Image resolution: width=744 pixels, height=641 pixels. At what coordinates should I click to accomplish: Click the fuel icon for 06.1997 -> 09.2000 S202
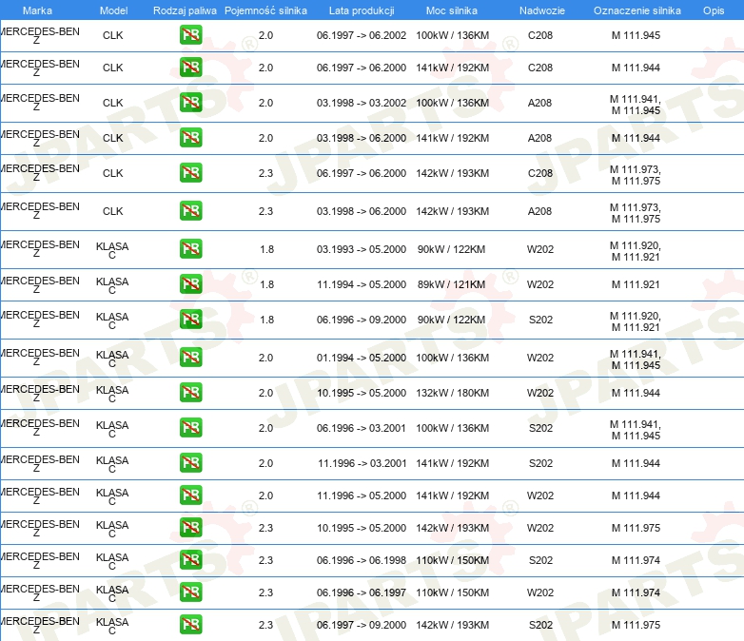pos(190,625)
